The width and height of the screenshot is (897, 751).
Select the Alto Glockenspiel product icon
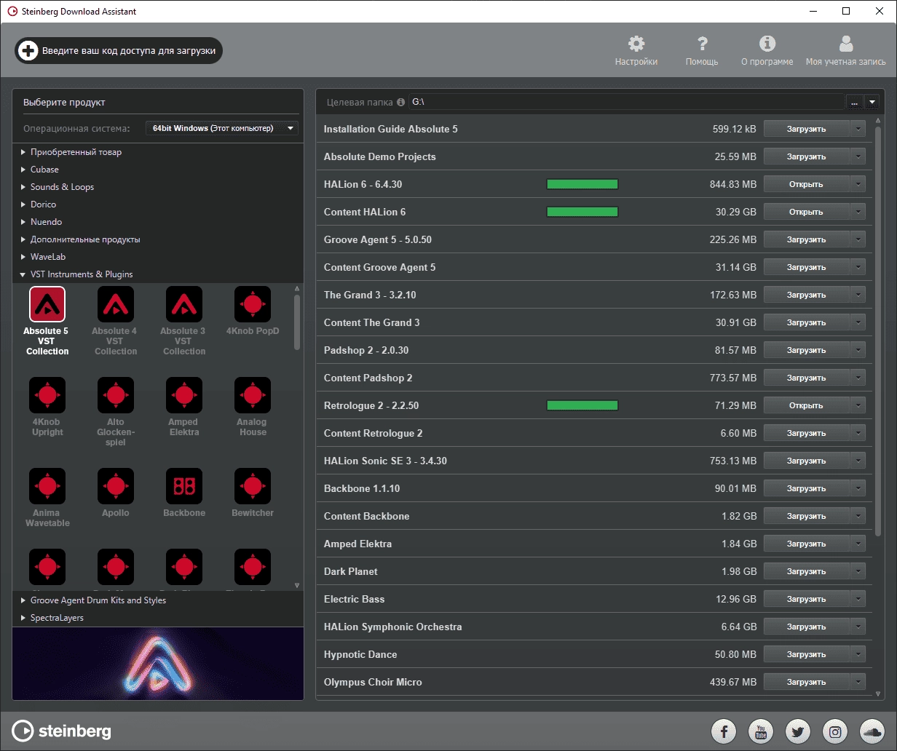[x=116, y=395]
